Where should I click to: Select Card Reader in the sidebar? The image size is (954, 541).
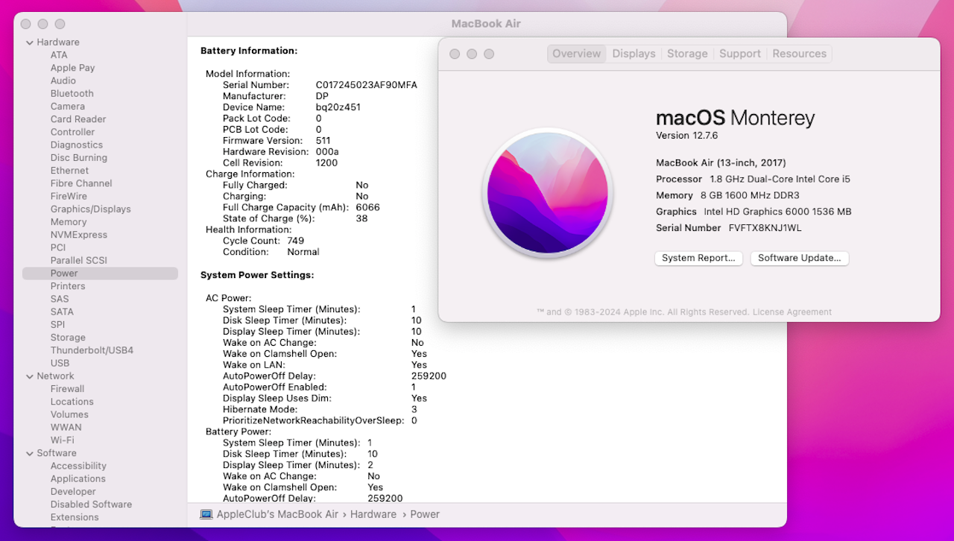pos(78,119)
